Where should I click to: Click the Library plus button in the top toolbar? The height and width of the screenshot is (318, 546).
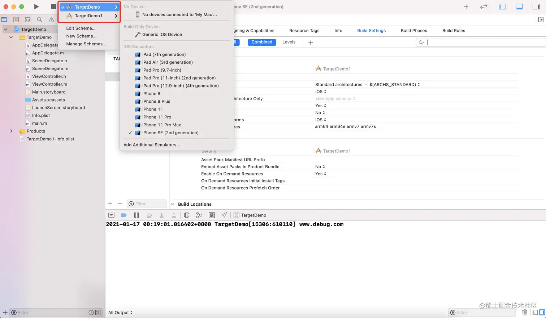(466, 6)
